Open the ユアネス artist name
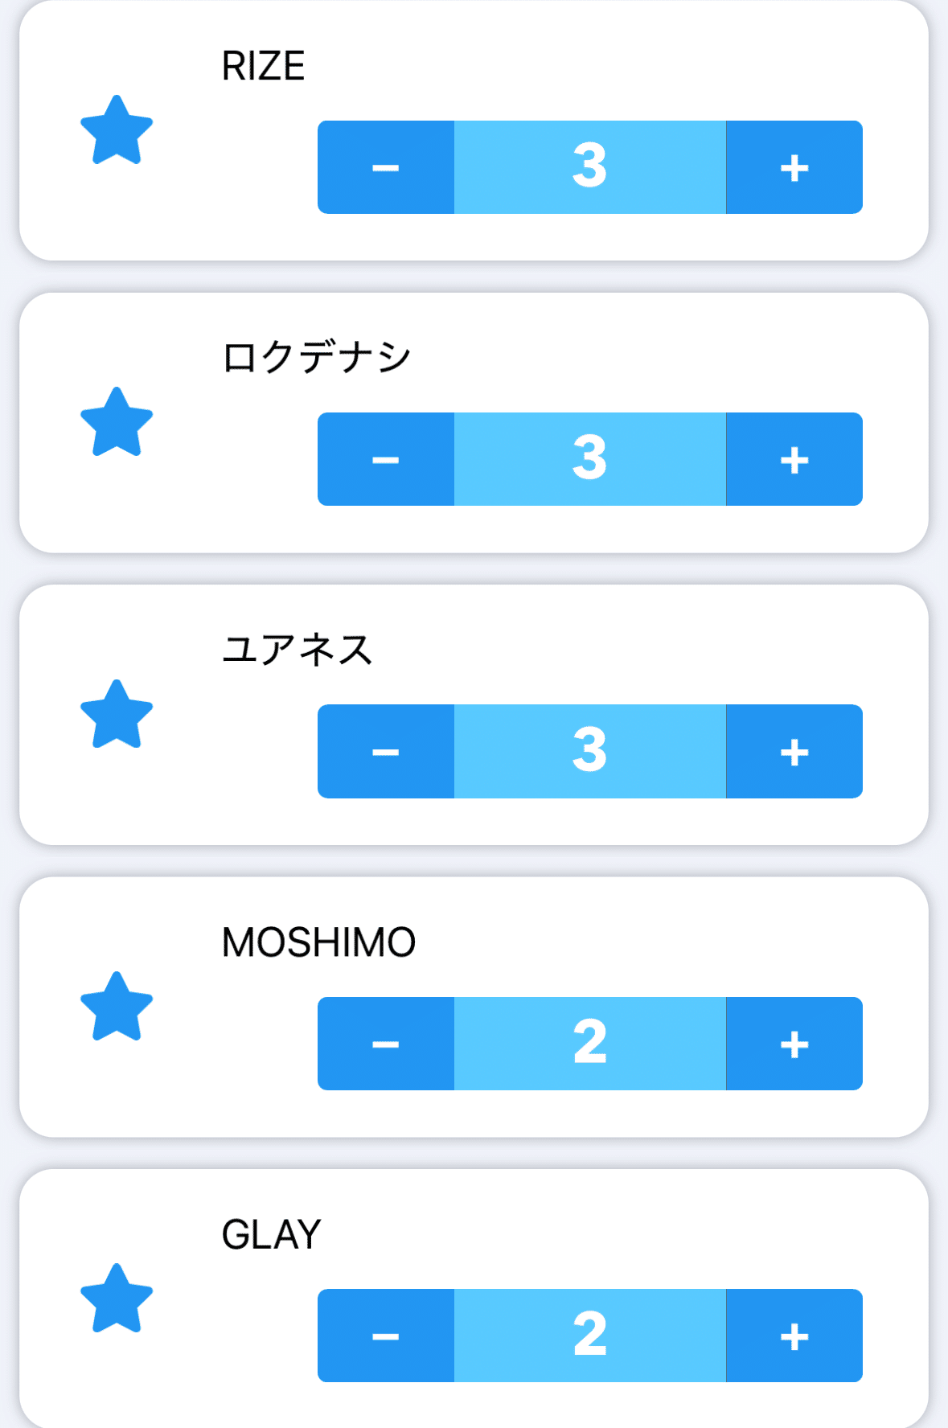Screen dimensions: 948x1428 (297, 650)
